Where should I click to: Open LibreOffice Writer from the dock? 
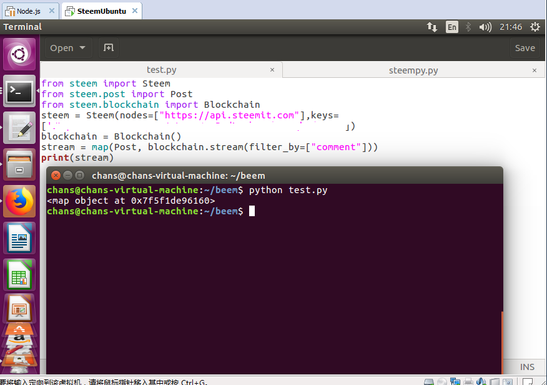(19, 239)
